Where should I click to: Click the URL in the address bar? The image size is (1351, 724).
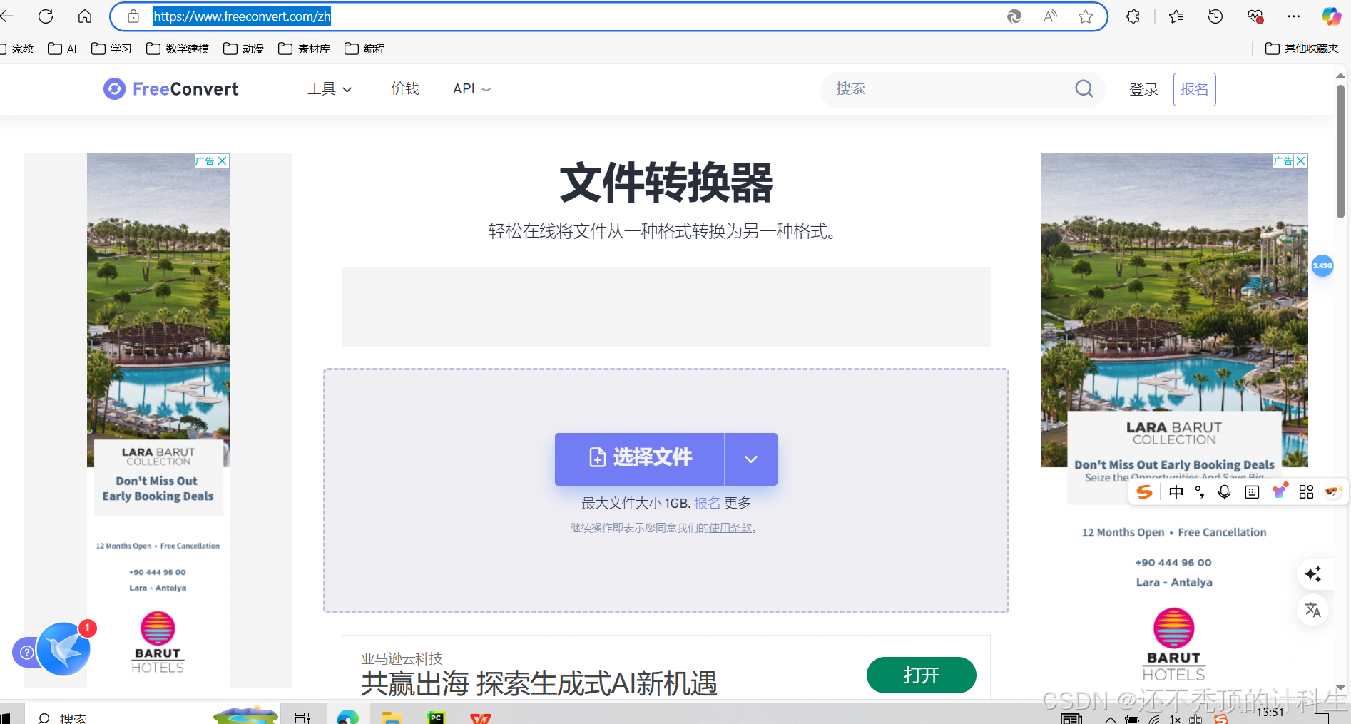point(242,16)
